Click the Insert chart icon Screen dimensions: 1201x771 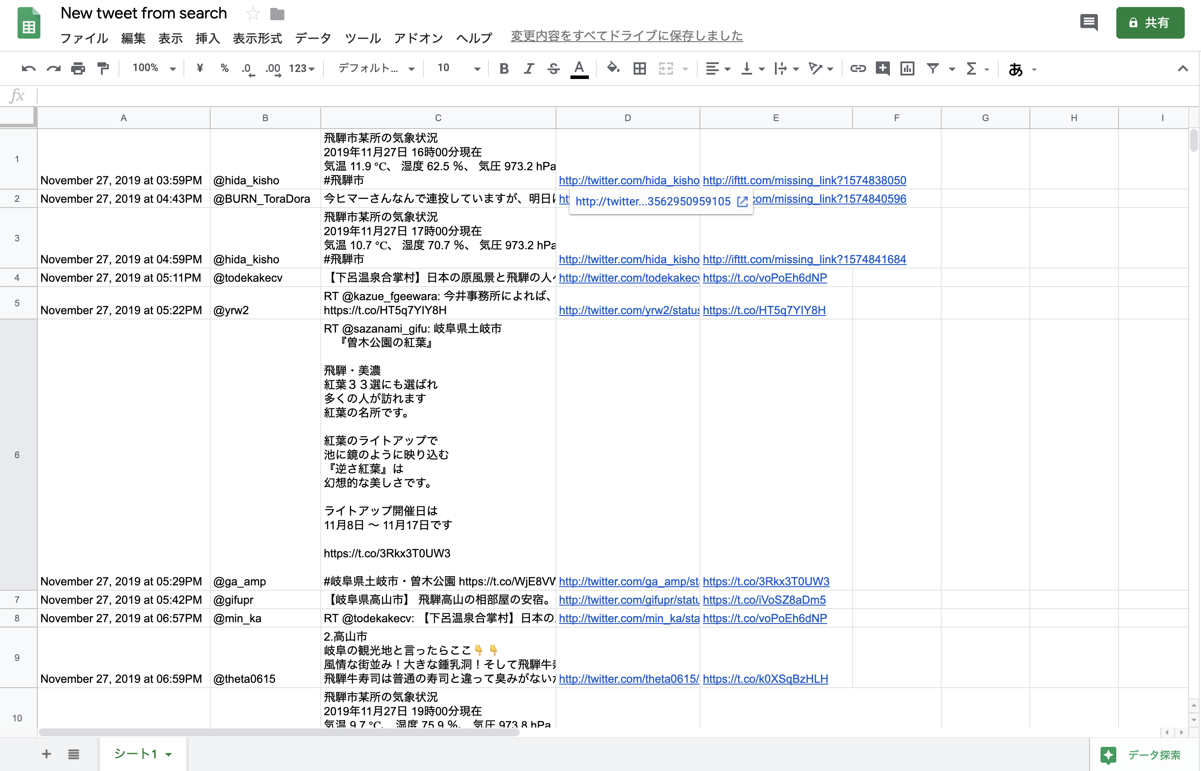pos(907,68)
